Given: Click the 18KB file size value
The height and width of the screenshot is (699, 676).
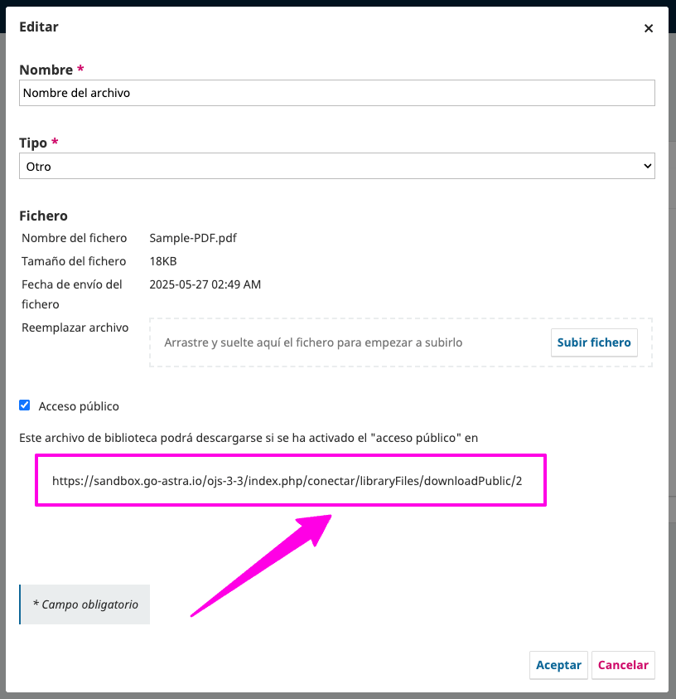Looking at the screenshot, I should (x=163, y=261).
